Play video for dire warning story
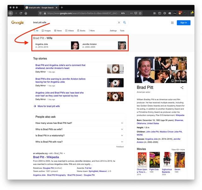This screenshot has width=202, height=190. (x=115, y=83)
